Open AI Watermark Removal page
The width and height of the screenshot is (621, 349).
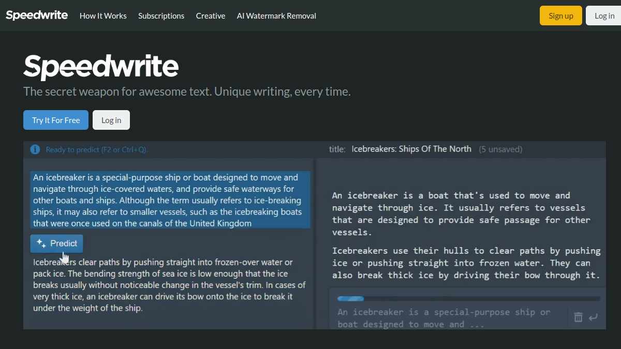click(276, 16)
